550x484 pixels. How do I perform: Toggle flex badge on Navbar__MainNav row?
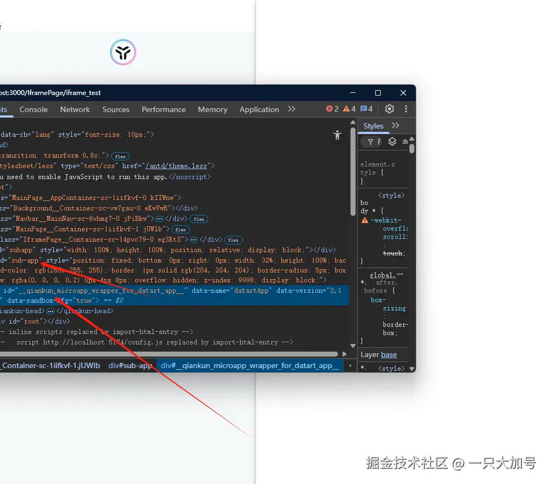tap(199, 219)
